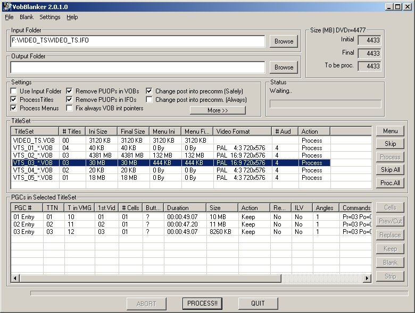Viewport: 415px width, 313px height.
Task: Click the Initial size value 4433
Action: click(x=369, y=40)
